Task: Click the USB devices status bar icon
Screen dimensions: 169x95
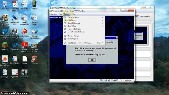Action: 106,80
